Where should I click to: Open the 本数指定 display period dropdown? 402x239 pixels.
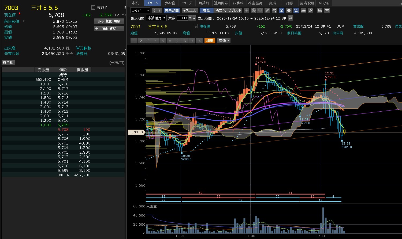(157, 18)
